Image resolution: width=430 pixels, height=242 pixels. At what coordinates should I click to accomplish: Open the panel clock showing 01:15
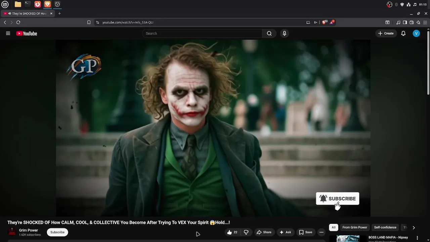pyautogui.click(x=423, y=4)
